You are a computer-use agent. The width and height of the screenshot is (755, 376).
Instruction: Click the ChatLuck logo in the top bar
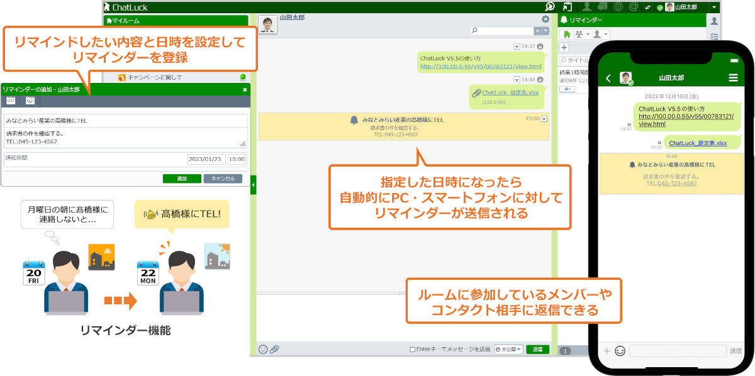click(x=125, y=7)
